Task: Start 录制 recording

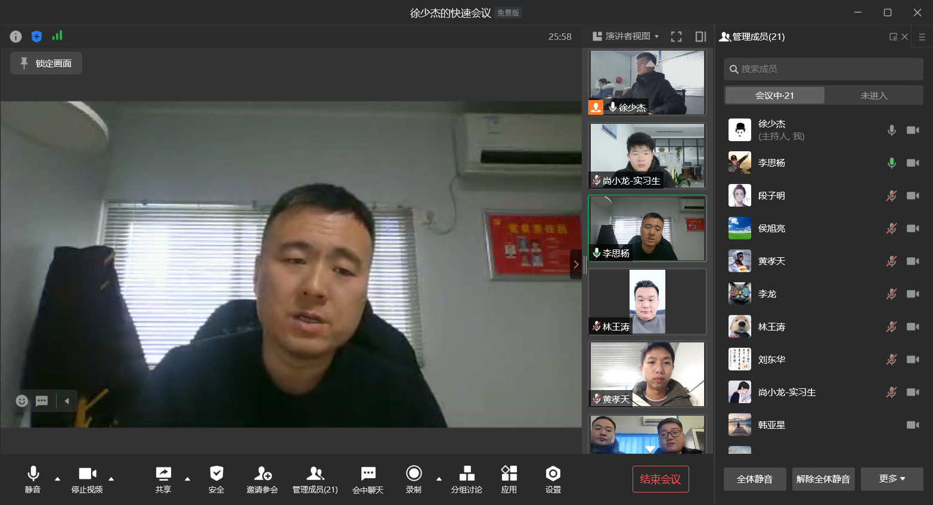Action: 414,479
